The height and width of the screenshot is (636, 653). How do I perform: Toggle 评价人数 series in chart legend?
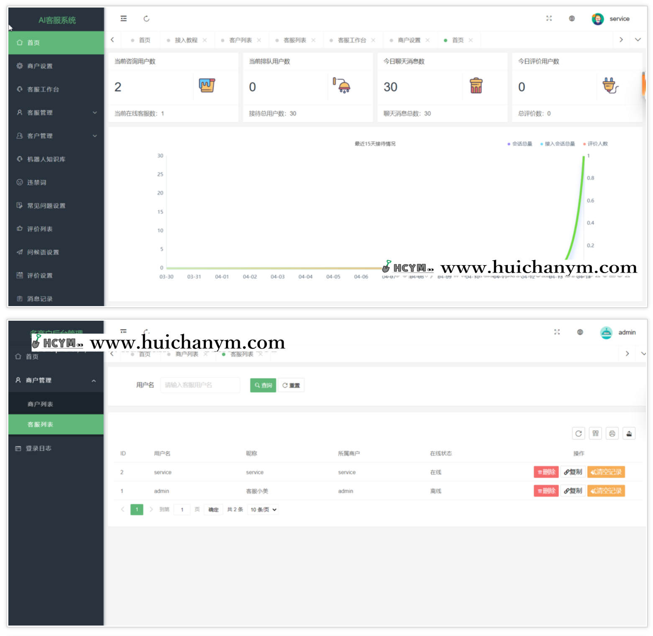pyautogui.click(x=596, y=144)
